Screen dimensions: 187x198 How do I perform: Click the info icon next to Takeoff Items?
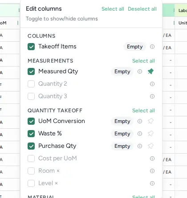152,47
